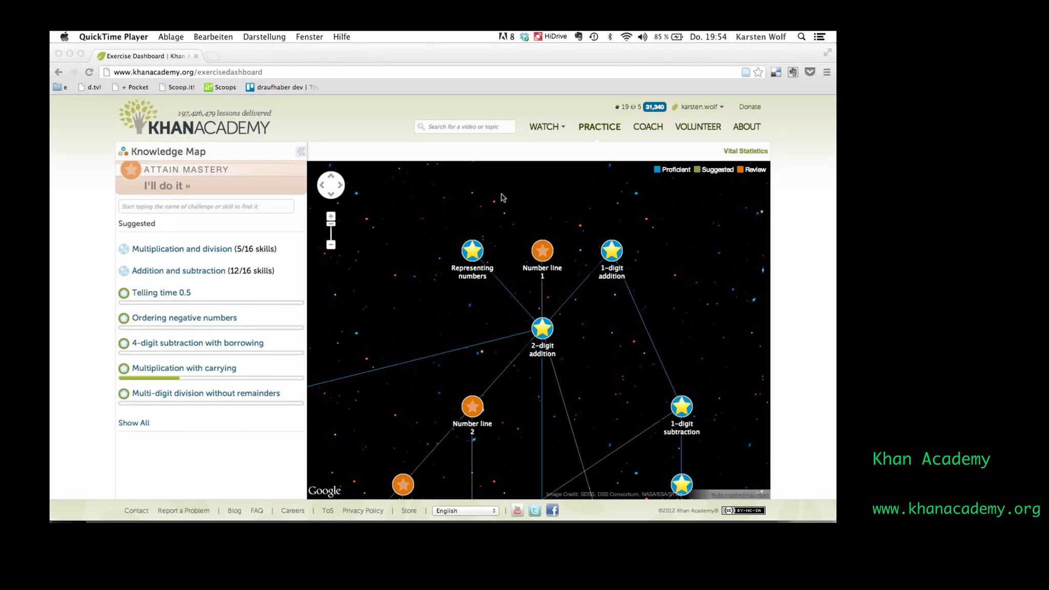Bookmark the page with the star icon
Viewport: 1049px width, 590px height.
[x=758, y=72]
